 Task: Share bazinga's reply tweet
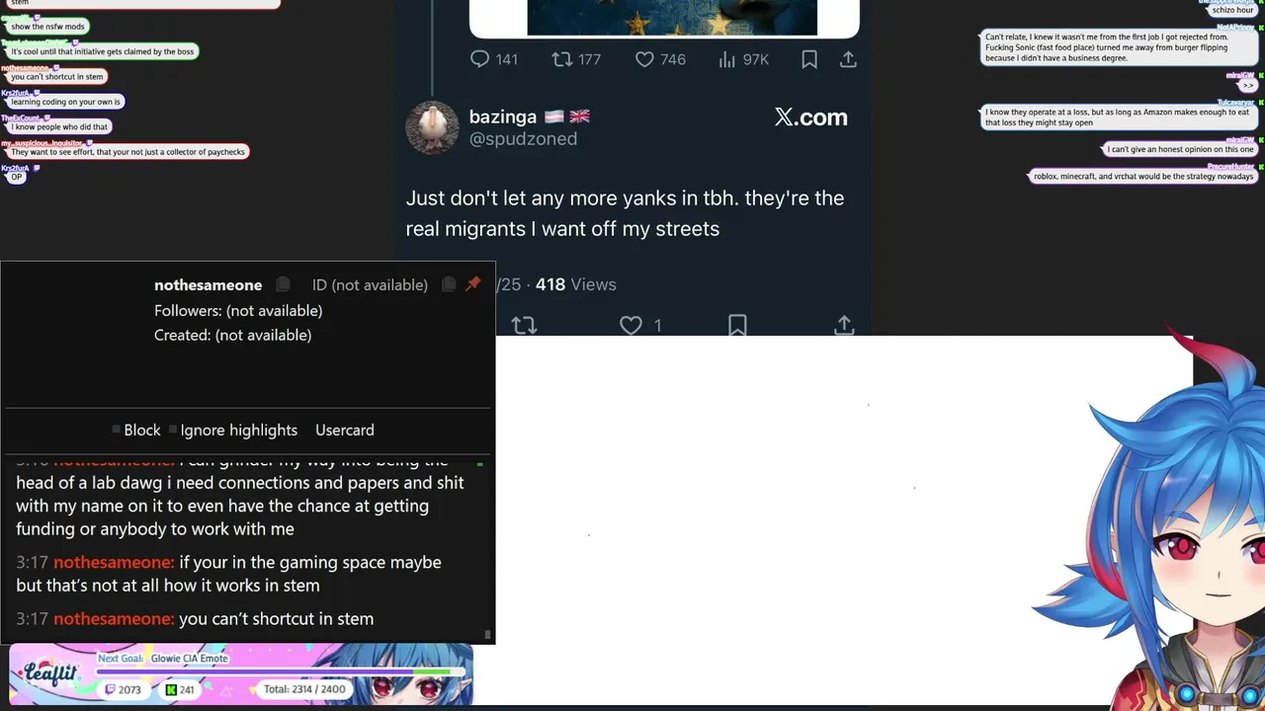point(844,325)
